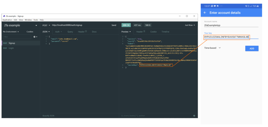268x127 pixels.
Task: Click the response JSONPath filter field
Action: (155, 116)
